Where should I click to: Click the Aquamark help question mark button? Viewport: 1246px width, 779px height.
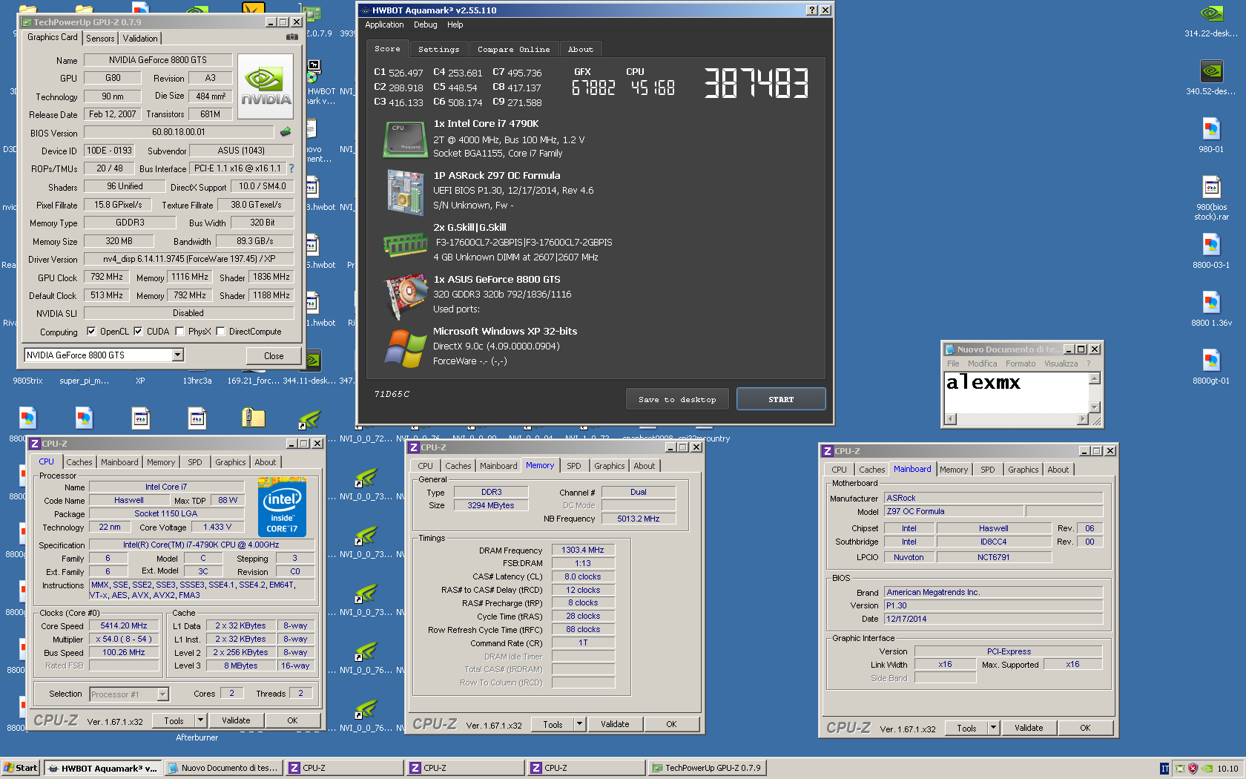click(812, 10)
